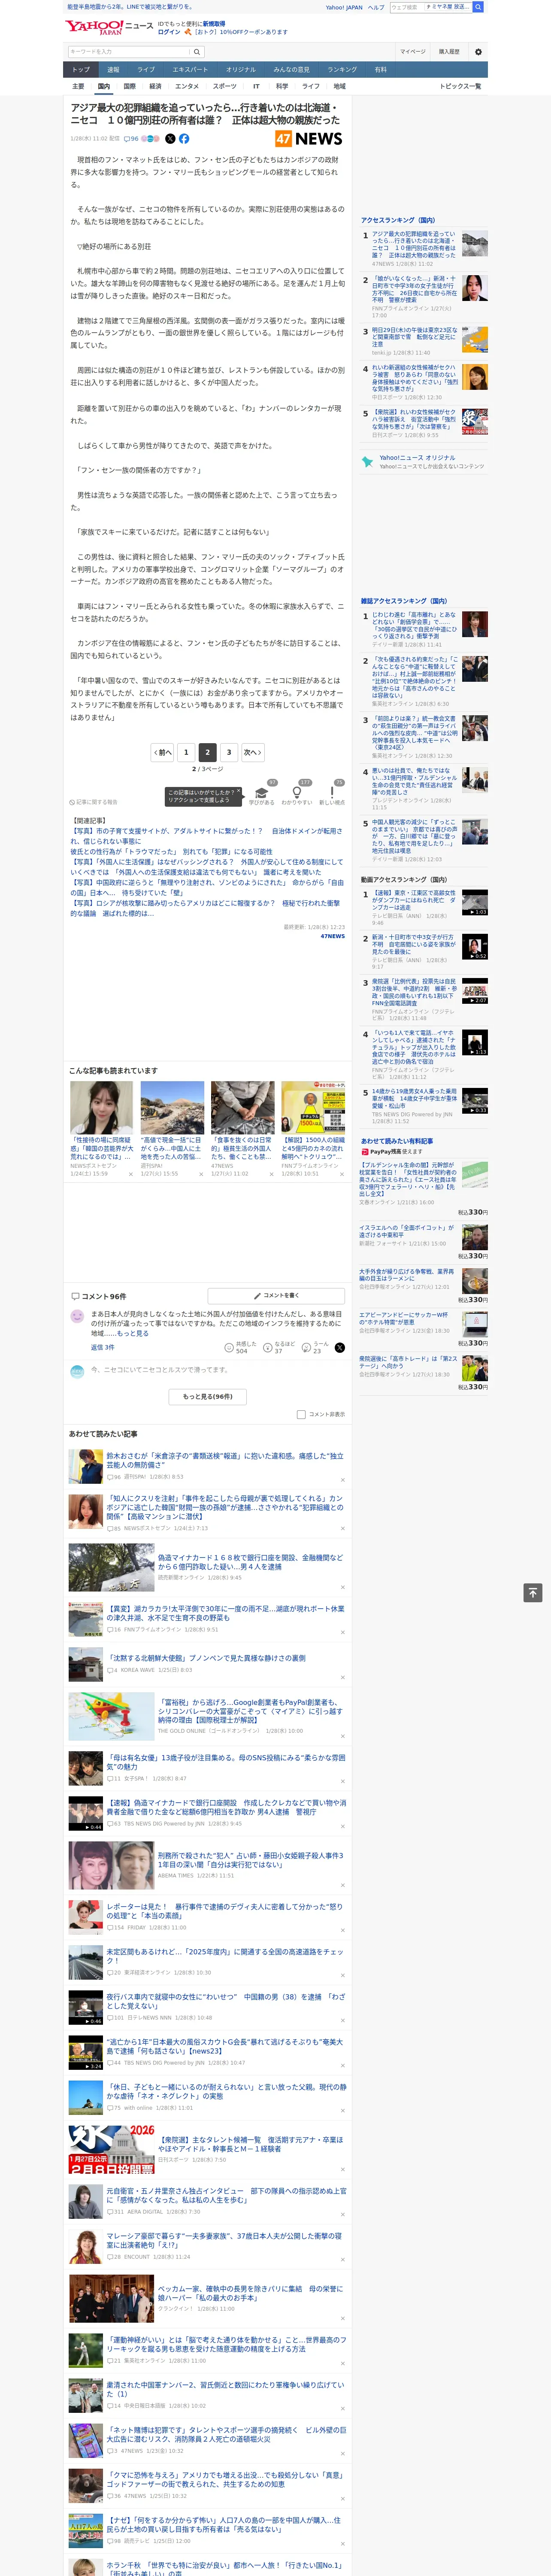Open the みんなの意見 navigation tab
The height and width of the screenshot is (2576, 551).
292,70
